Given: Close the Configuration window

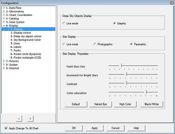Looking at the screenshot, I should (172, 3).
